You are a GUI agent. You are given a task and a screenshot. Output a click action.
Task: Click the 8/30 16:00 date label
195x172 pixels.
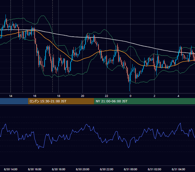point(35,169)
